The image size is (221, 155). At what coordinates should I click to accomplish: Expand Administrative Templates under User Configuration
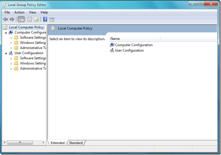11,69
